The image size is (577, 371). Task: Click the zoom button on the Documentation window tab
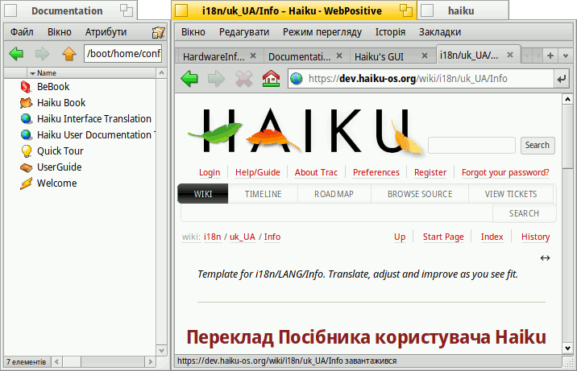(x=127, y=10)
